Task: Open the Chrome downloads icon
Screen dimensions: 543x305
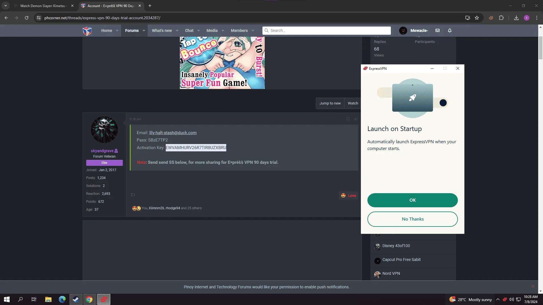Action: (516, 18)
